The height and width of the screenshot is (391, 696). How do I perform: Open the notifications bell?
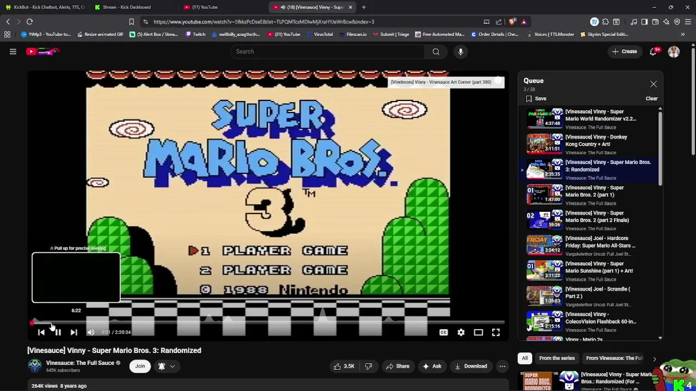[654, 52]
